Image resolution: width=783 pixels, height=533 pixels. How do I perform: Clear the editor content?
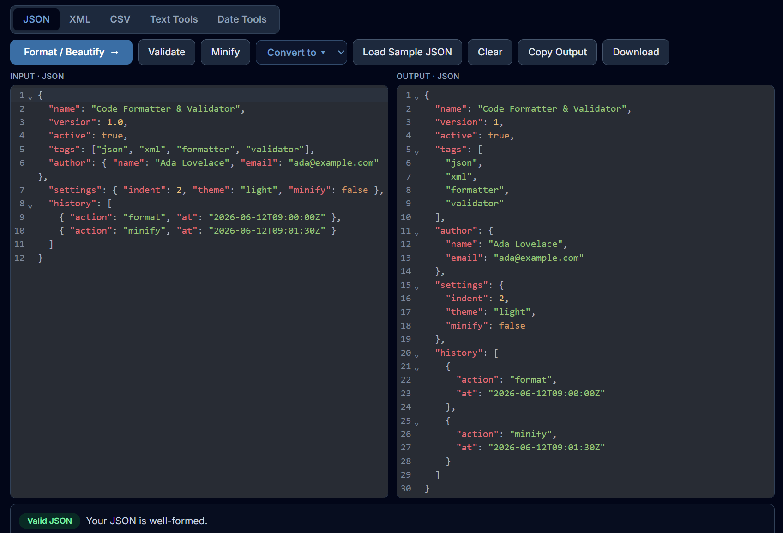490,52
